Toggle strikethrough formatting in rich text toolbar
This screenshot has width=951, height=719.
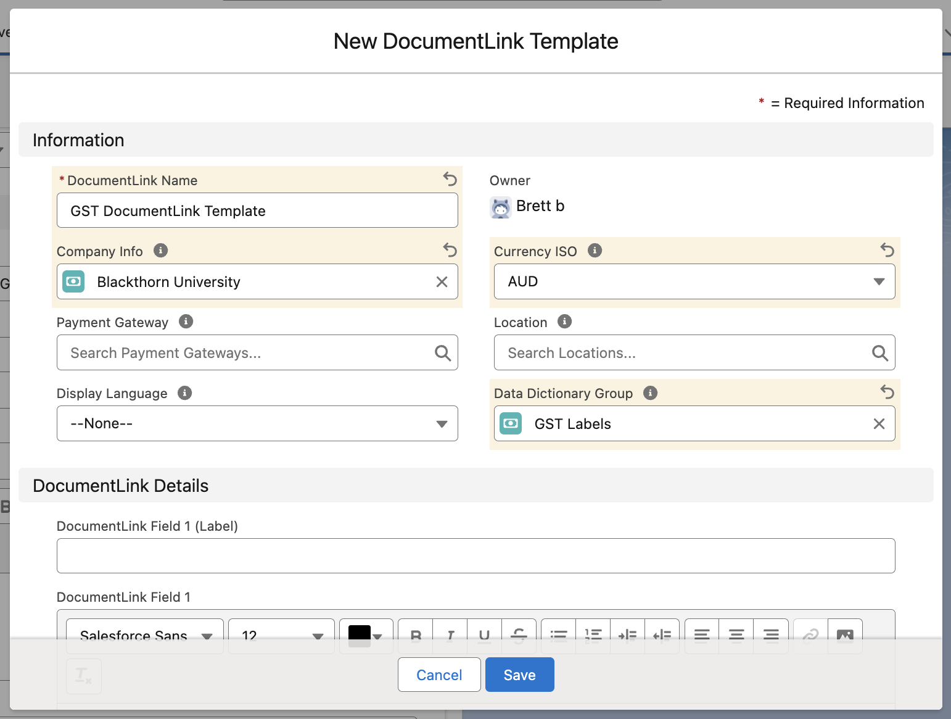519,636
